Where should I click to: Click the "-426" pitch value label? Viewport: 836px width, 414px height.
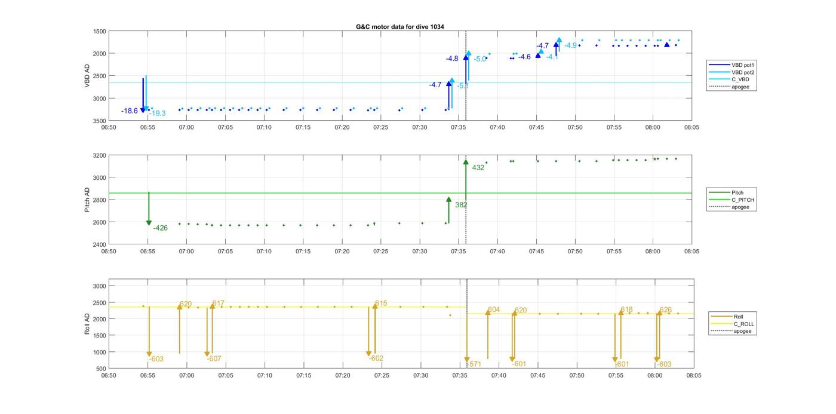tap(161, 228)
